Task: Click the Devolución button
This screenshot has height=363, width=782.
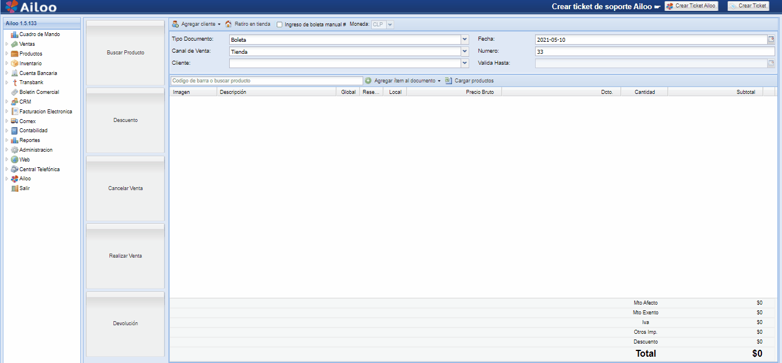Action: 125,323
